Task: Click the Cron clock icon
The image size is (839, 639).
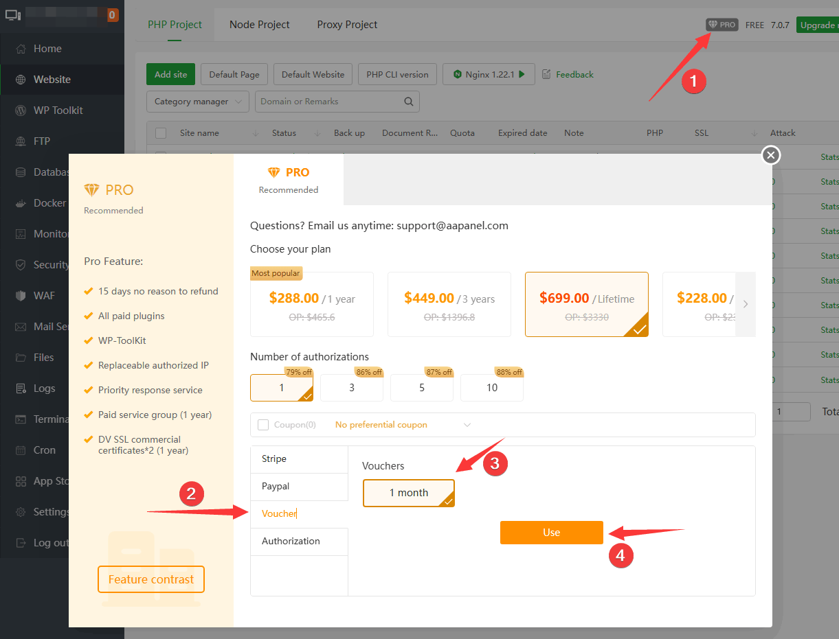Action: tap(21, 450)
